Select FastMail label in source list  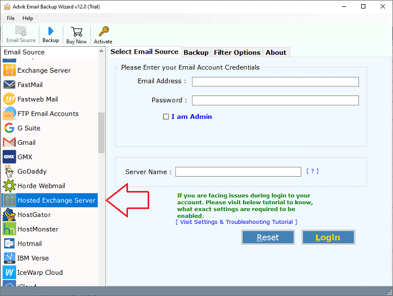click(x=30, y=85)
